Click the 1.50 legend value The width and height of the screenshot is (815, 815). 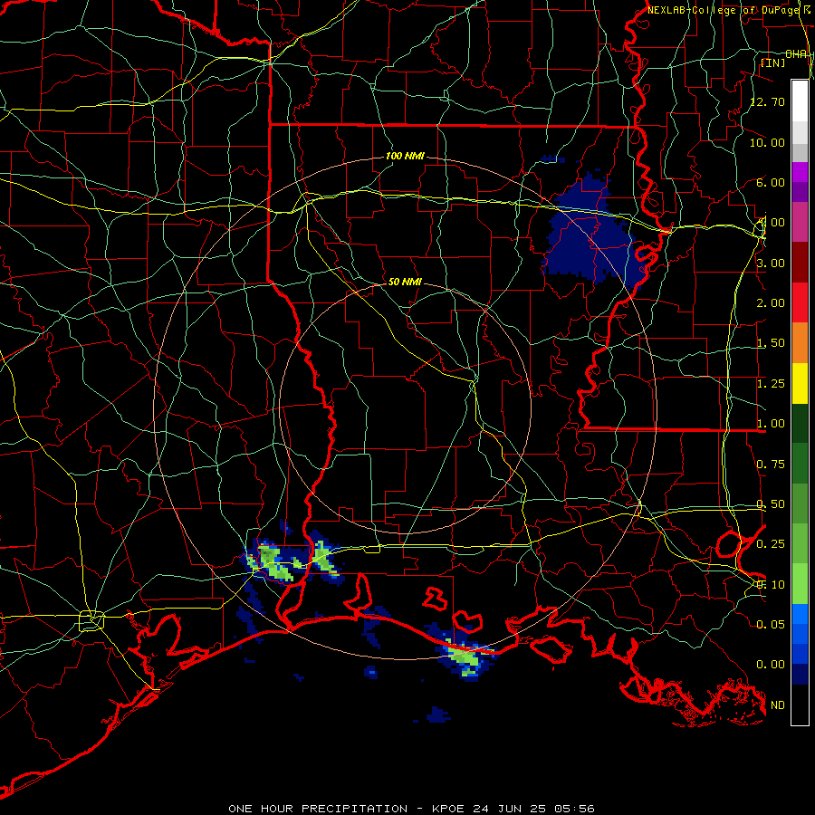(771, 343)
